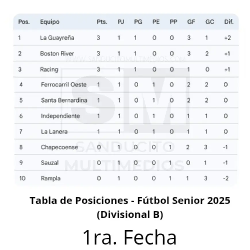Select the Chapecoense team name

click(59, 147)
